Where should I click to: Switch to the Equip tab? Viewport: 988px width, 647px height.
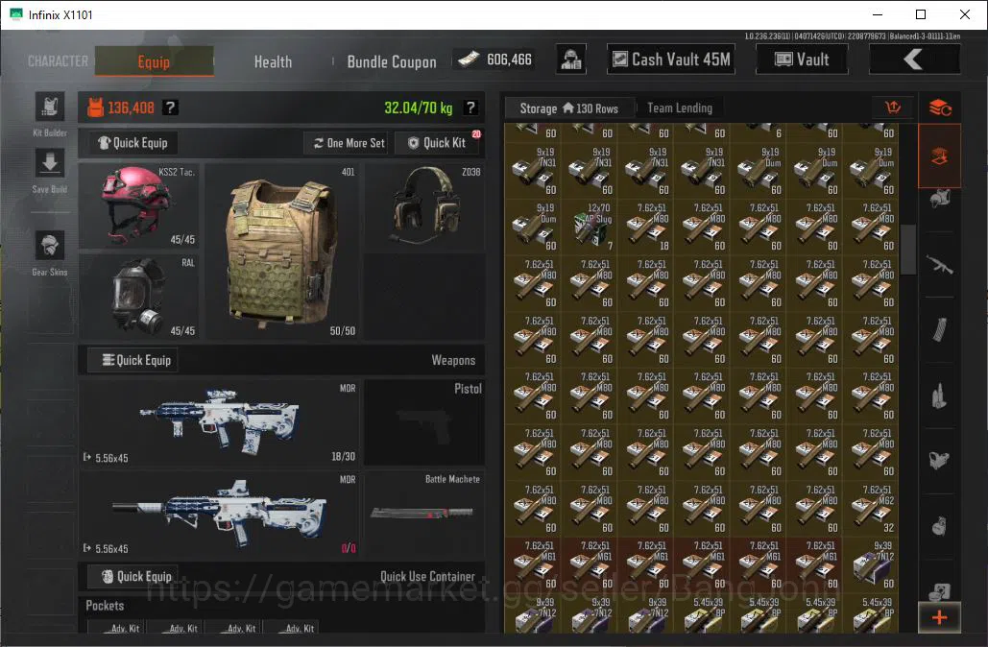[x=155, y=61]
